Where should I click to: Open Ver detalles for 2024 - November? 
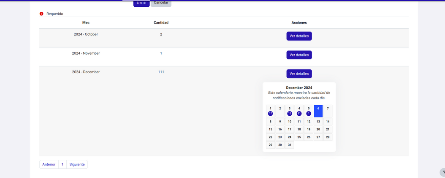point(299,55)
